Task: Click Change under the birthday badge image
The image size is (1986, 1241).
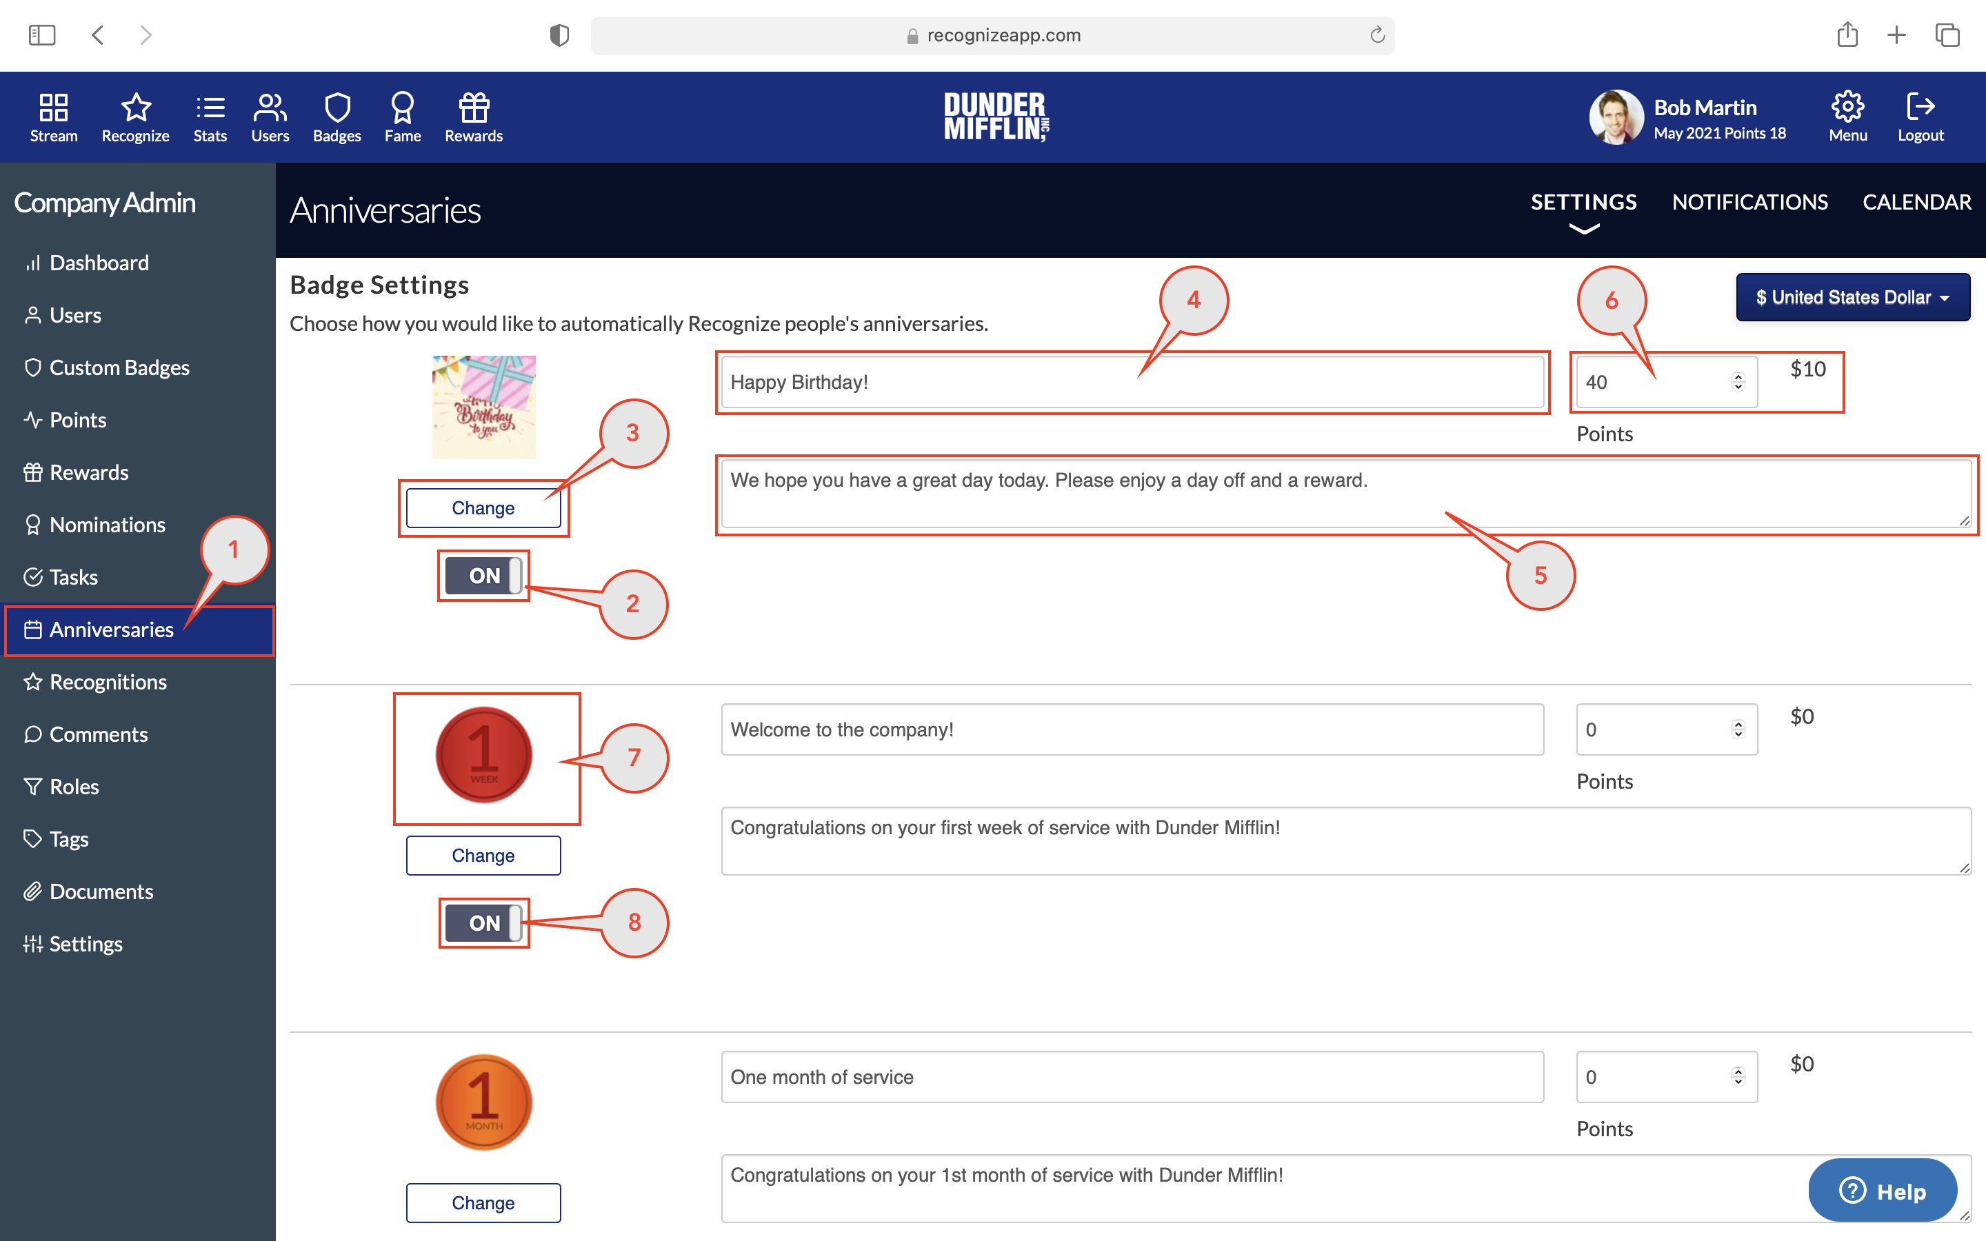Action: click(483, 508)
